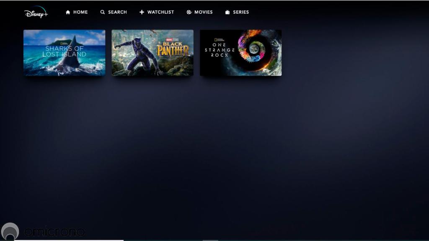Screen dimensions: 429x241
Task: Go to the HOME text label
Action: [80, 12]
